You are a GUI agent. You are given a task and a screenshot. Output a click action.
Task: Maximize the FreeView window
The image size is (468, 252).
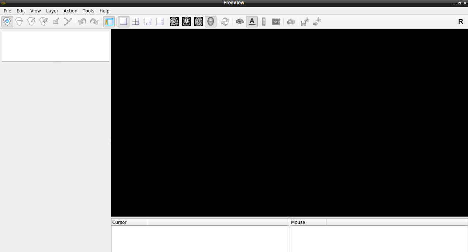(460, 3)
